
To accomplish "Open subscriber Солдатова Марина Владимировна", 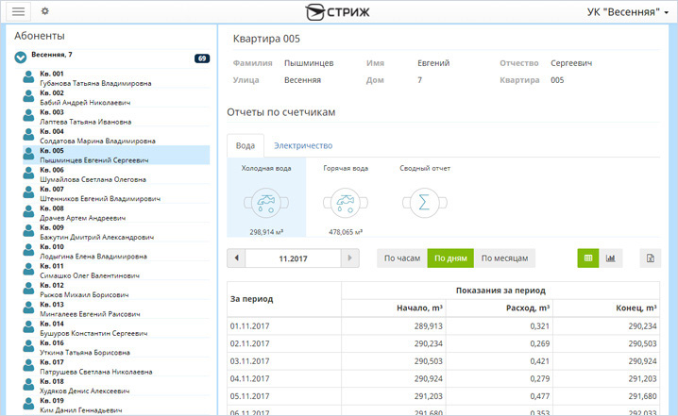I will (x=97, y=141).
